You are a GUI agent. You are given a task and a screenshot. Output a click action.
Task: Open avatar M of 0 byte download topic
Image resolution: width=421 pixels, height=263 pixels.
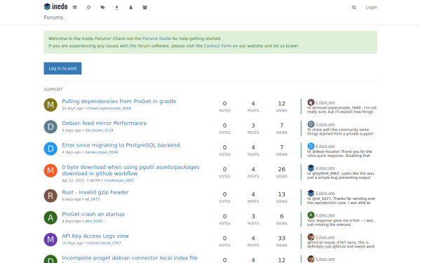point(51,170)
